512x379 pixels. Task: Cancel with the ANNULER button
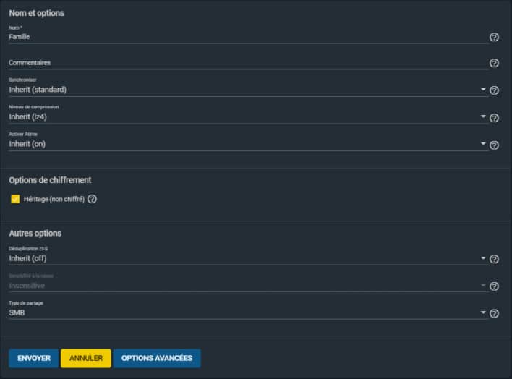tap(86, 358)
